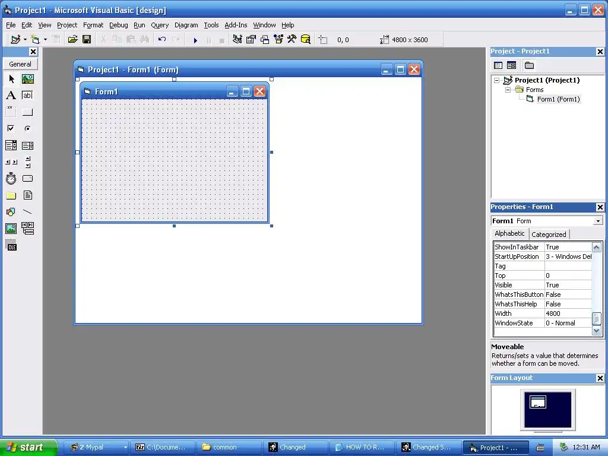Open the Query menu
Viewport: 608px width, 456px height.
pyautogui.click(x=160, y=25)
